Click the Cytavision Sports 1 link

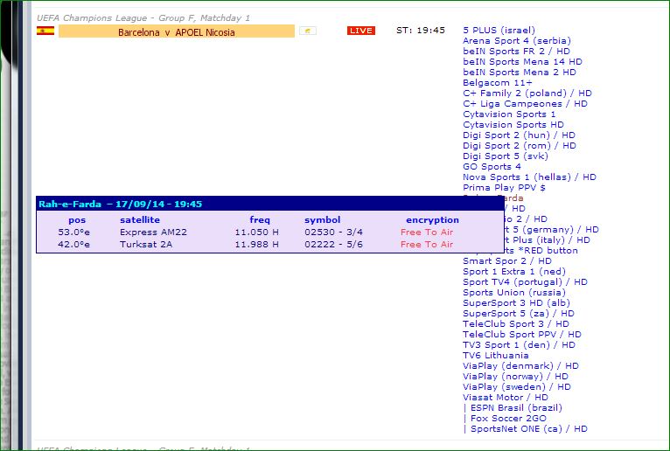[509, 114]
